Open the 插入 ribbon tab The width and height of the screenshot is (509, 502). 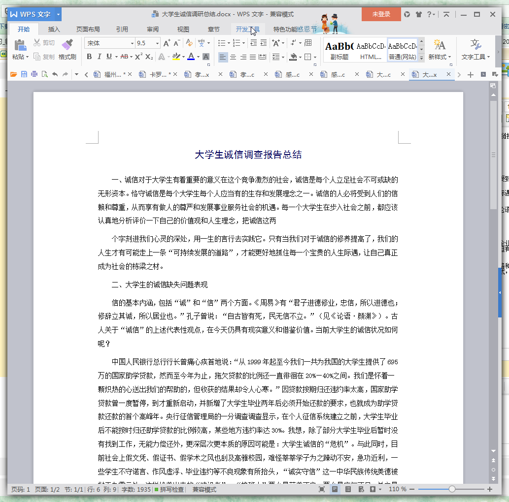point(54,29)
